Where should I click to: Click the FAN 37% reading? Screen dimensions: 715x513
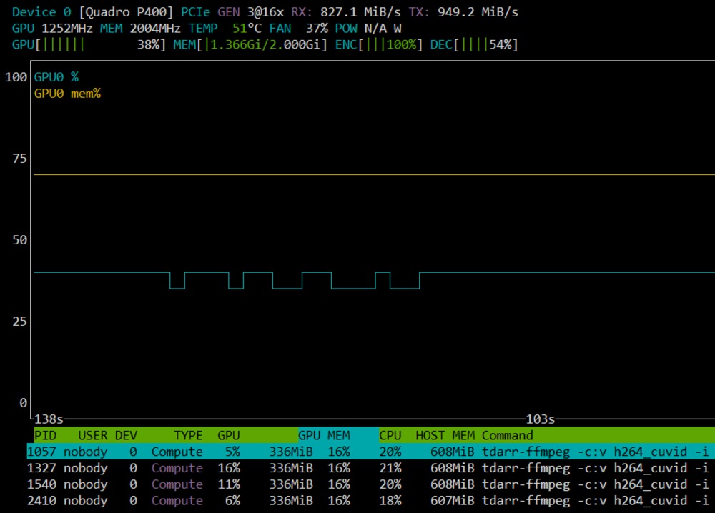tap(298, 29)
